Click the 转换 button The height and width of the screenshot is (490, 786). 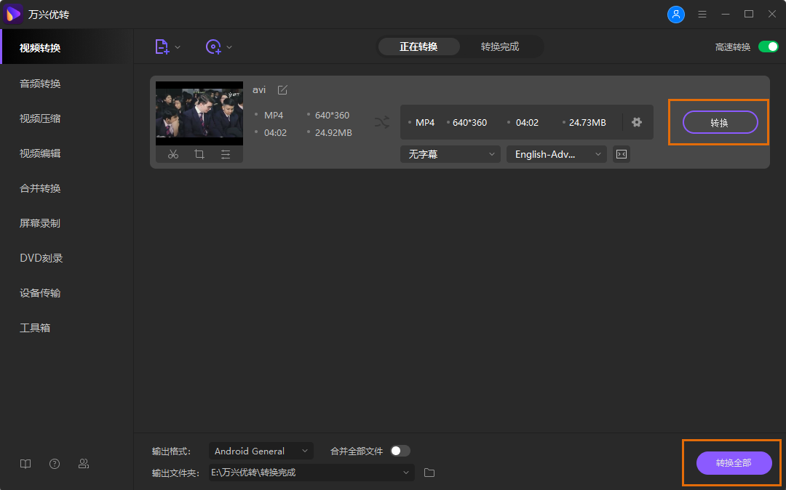click(720, 123)
